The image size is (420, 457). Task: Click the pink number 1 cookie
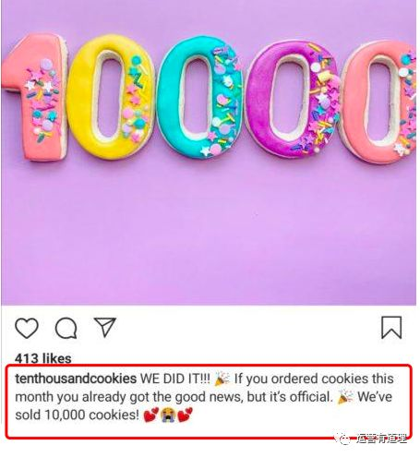(35, 97)
